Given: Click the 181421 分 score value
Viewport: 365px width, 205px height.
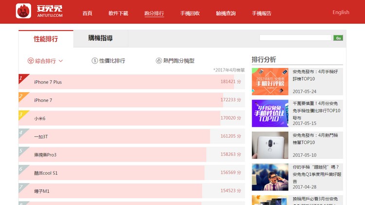Looking at the screenshot, I should [231, 82].
